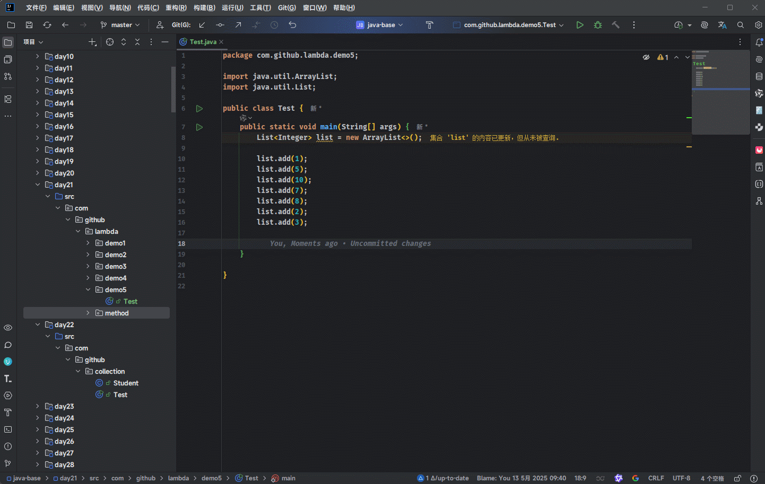Image resolution: width=765 pixels, height=484 pixels.
Task: Open the Notifications bell panel
Action: 759,42
